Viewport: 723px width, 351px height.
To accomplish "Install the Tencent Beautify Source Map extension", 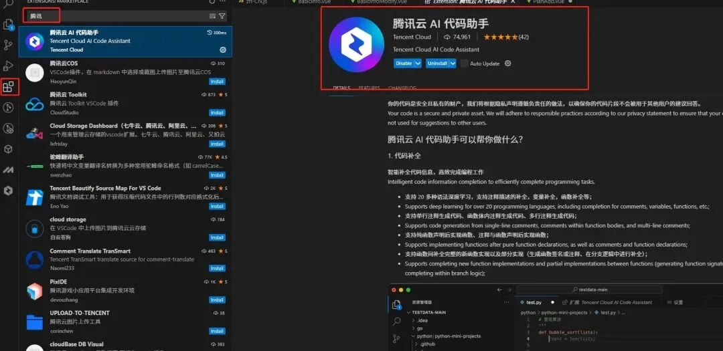I will tap(217, 207).
